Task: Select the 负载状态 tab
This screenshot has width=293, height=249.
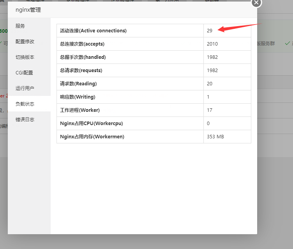Action: [25, 104]
